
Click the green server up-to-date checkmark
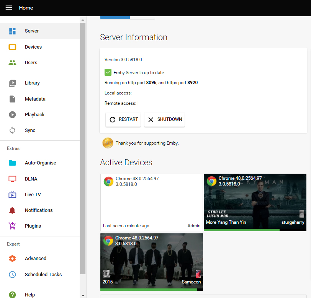(x=108, y=73)
